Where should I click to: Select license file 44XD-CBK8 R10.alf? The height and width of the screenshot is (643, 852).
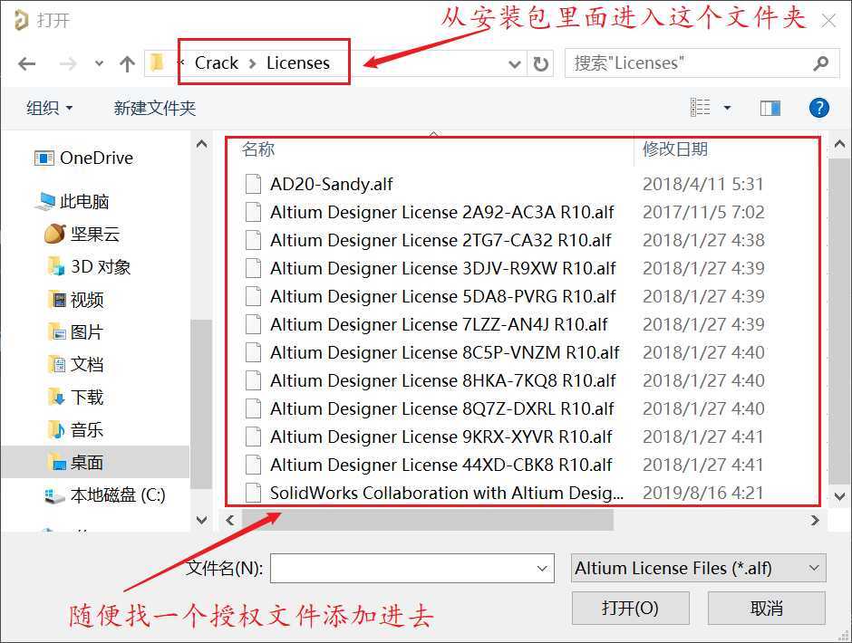441,465
